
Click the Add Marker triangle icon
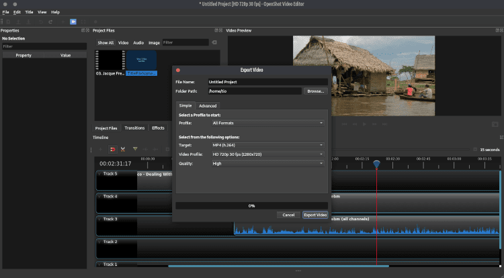click(x=135, y=149)
